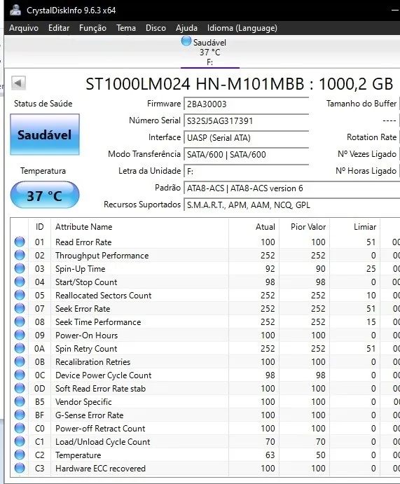Click the serial number field S32SJ5AG317391
The image size is (400, 484).
[247, 120]
